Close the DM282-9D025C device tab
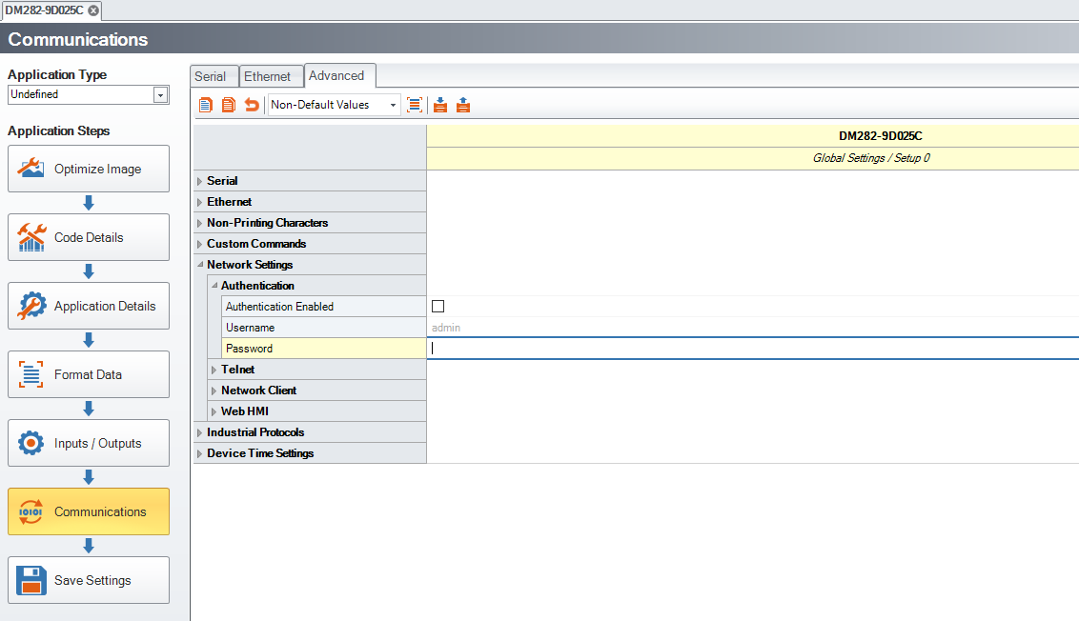The width and height of the screenshot is (1079, 621). (x=93, y=10)
